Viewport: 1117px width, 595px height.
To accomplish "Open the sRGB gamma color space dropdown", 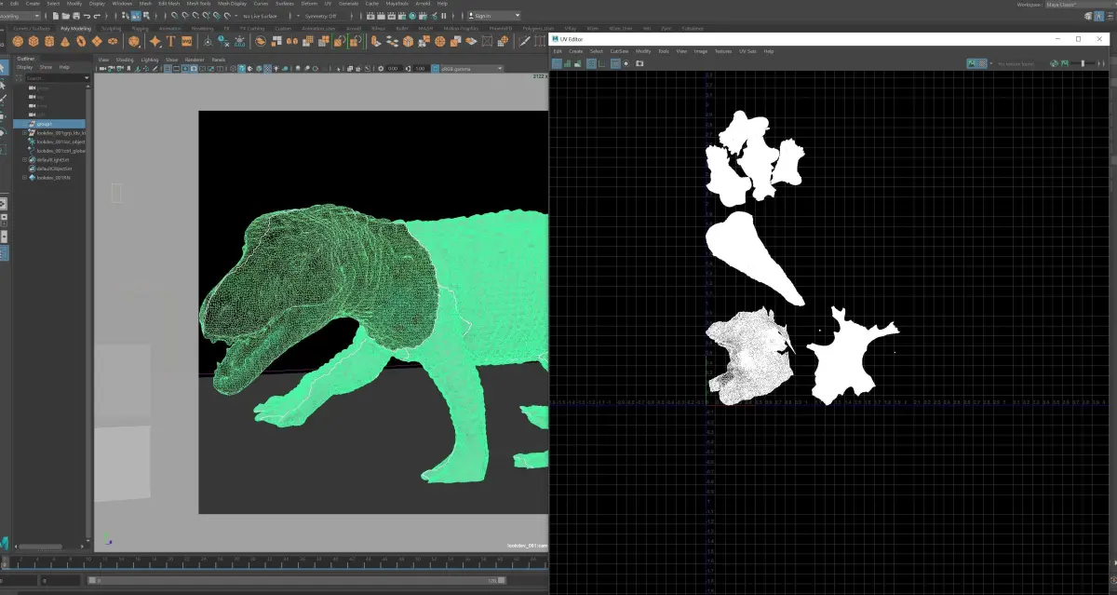I will (x=471, y=69).
